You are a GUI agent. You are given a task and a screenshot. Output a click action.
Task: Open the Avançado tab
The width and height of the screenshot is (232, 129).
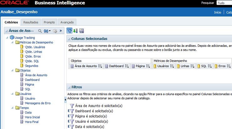(x=67, y=22)
